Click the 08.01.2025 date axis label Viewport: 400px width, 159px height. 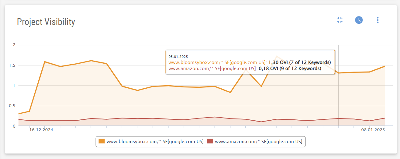tap(373, 130)
